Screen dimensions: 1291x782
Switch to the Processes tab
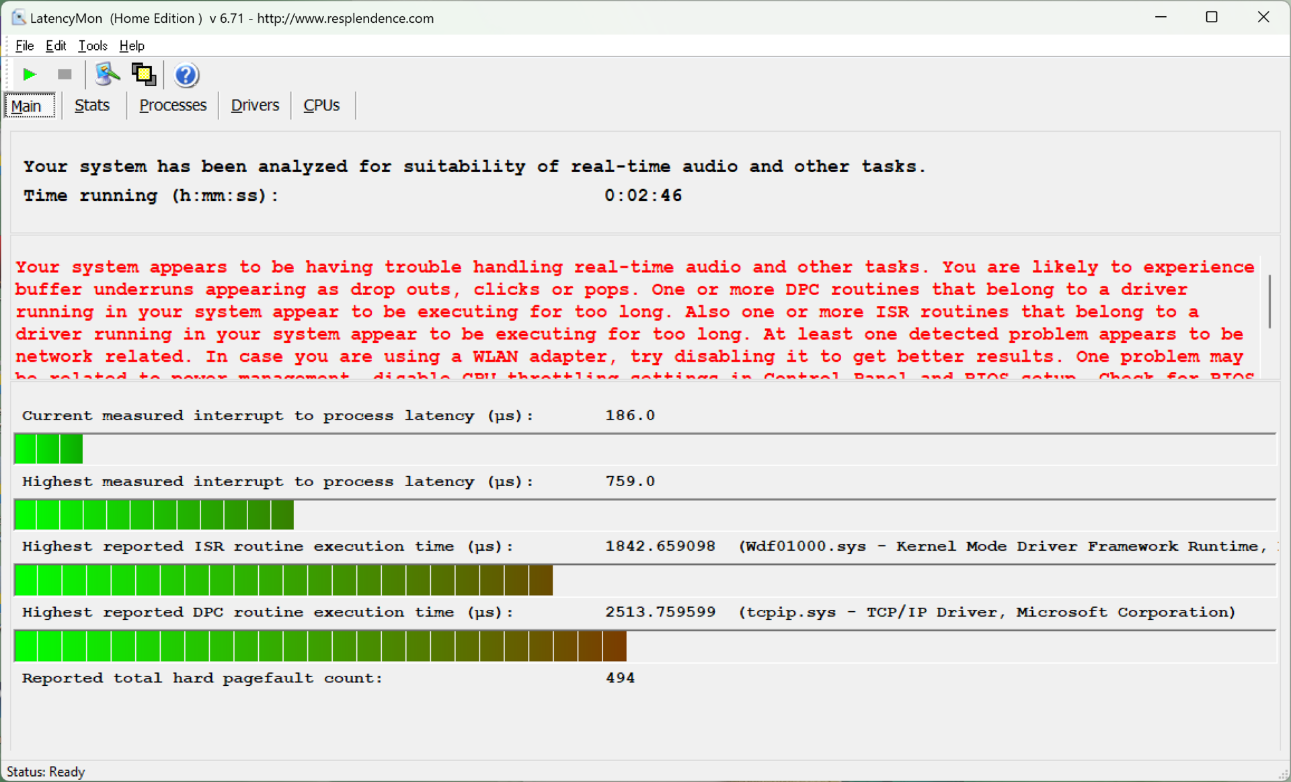173,106
